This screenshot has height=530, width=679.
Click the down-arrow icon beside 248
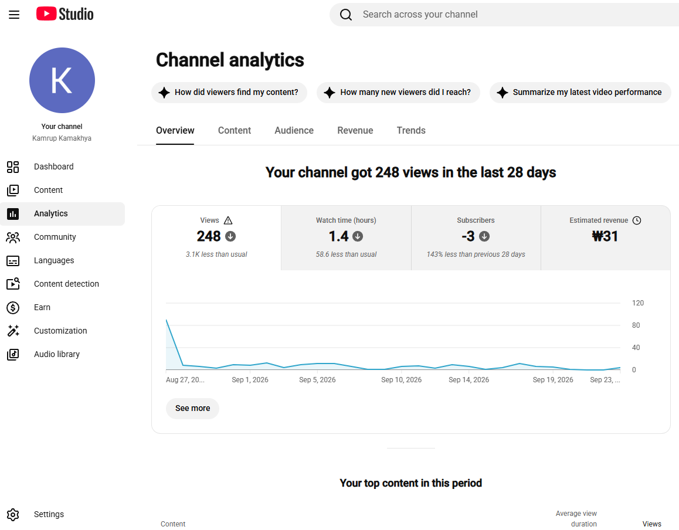[x=230, y=236]
